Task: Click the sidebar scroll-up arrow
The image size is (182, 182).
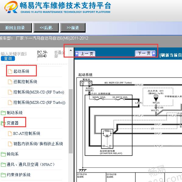Action: 71,51
